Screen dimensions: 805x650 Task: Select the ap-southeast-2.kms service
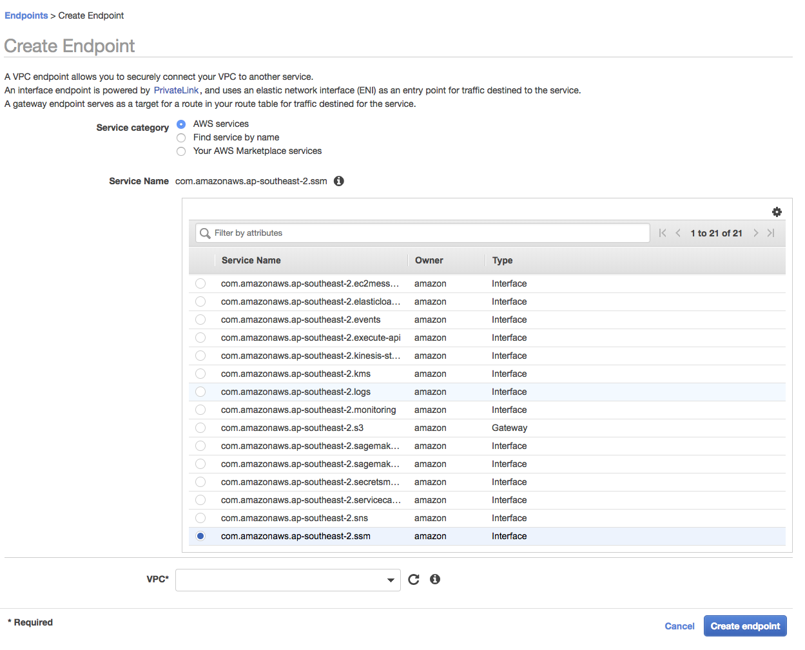(200, 374)
